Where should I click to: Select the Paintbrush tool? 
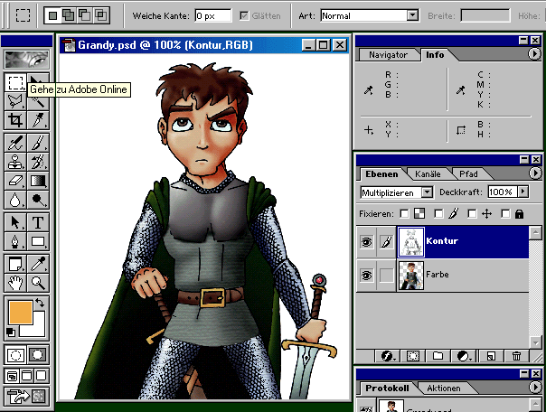38,143
